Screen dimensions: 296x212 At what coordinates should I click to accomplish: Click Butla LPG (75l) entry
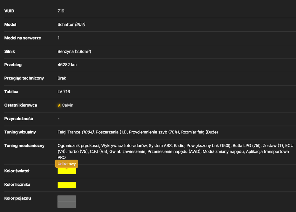(247, 146)
